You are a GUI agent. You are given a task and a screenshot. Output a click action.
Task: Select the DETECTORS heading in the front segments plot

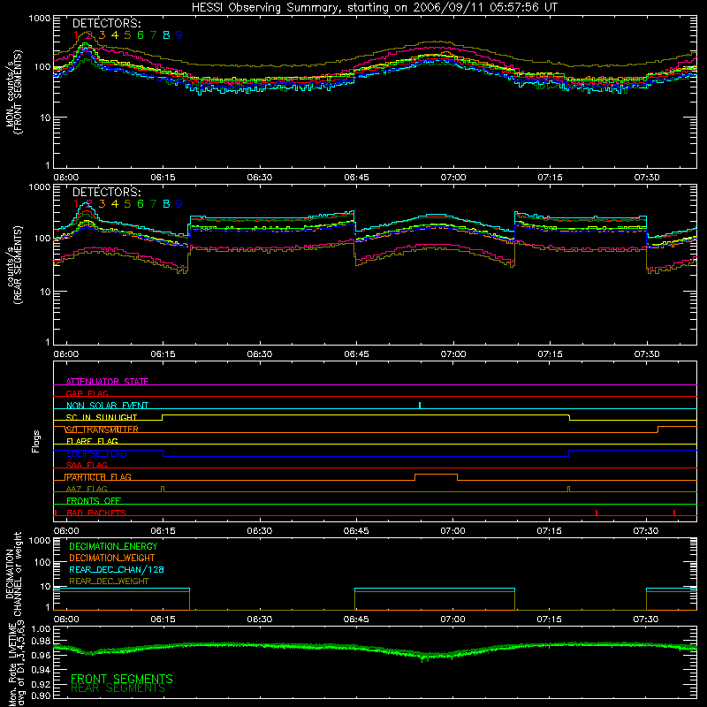click(106, 23)
